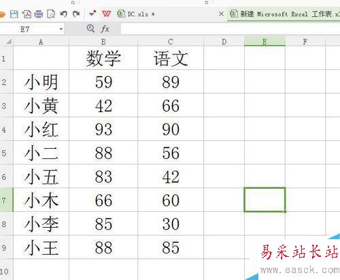The image size is (340, 280).
Task: Click 小五's math score 83
Action: pos(103,176)
